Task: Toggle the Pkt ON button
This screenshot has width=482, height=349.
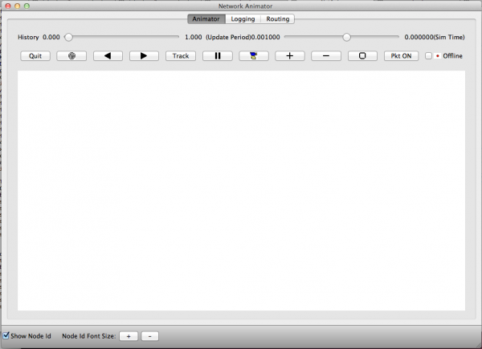Action: (400, 56)
